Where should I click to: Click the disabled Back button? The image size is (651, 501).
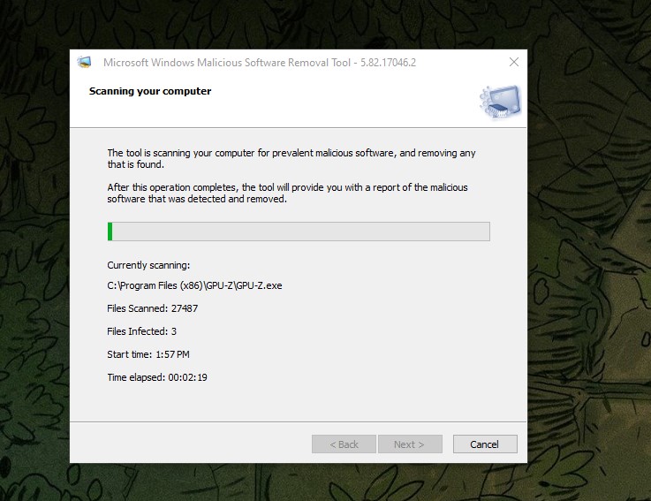tap(344, 444)
